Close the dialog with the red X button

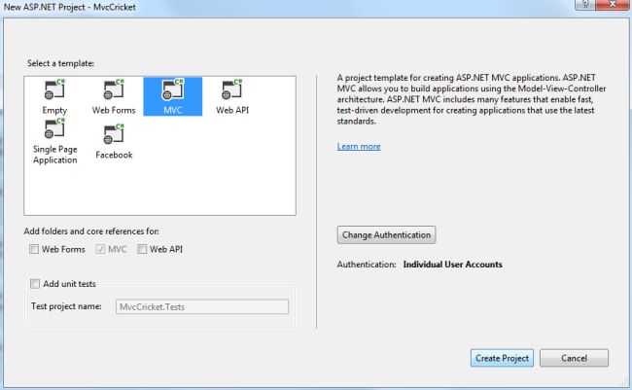(x=613, y=5)
